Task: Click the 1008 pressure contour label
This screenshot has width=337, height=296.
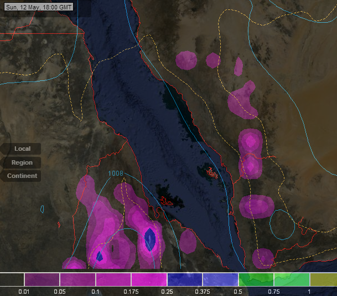Action: click(116, 173)
